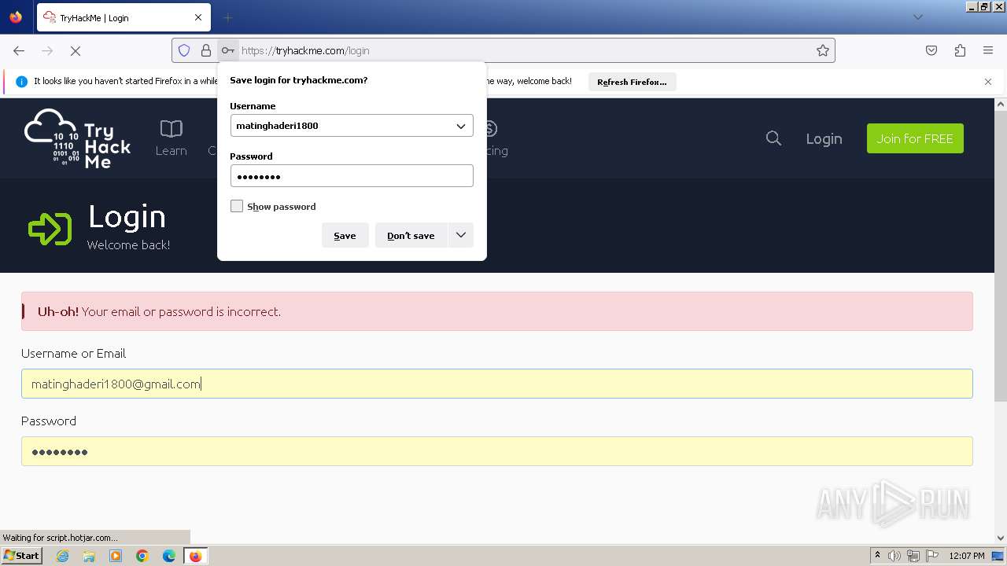Open the Pocket save icon
1007x566 pixels.
coord(931,50)
